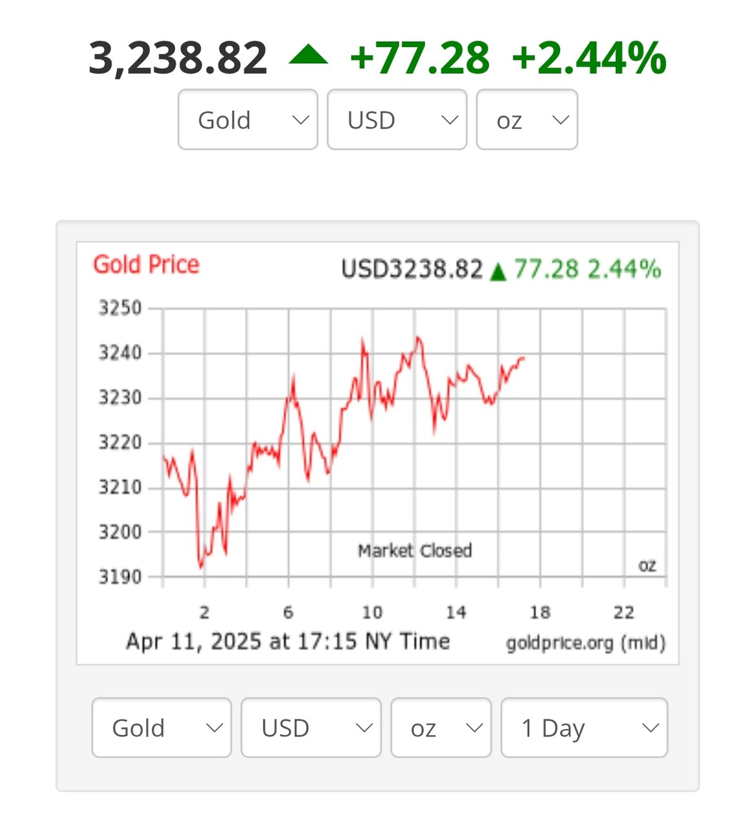Click the oz unit label inside chart

coord(647,566)
